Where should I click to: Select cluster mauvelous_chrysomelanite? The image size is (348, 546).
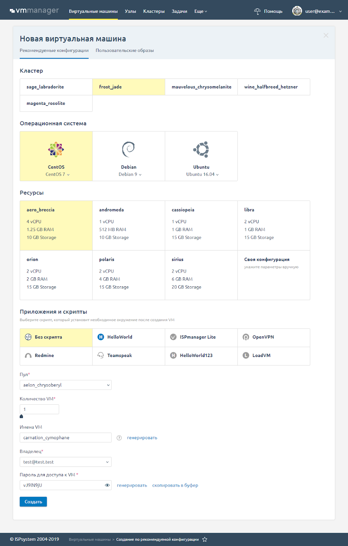tap(201, 87)
